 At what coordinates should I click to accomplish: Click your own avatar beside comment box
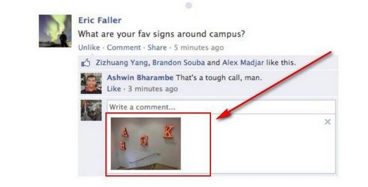(x=91, y=110)
